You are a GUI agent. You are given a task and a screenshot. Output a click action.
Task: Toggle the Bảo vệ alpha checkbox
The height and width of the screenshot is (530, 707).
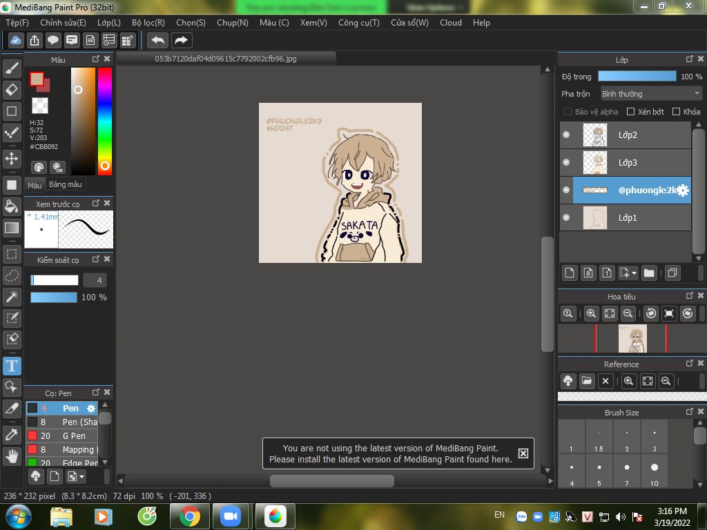point(568,112)
